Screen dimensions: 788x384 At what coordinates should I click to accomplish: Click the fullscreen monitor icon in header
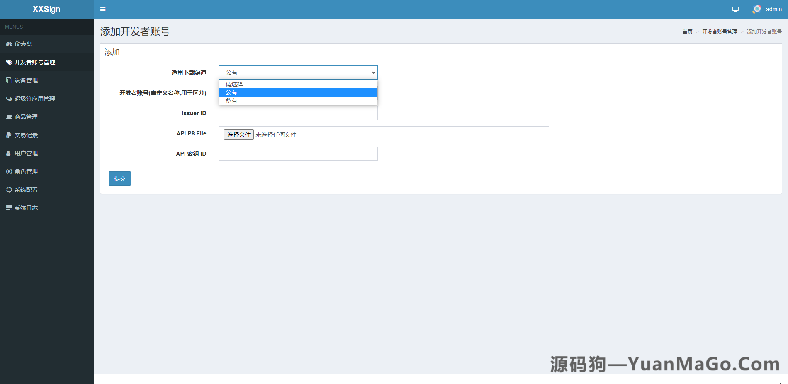tap(735, 9)
